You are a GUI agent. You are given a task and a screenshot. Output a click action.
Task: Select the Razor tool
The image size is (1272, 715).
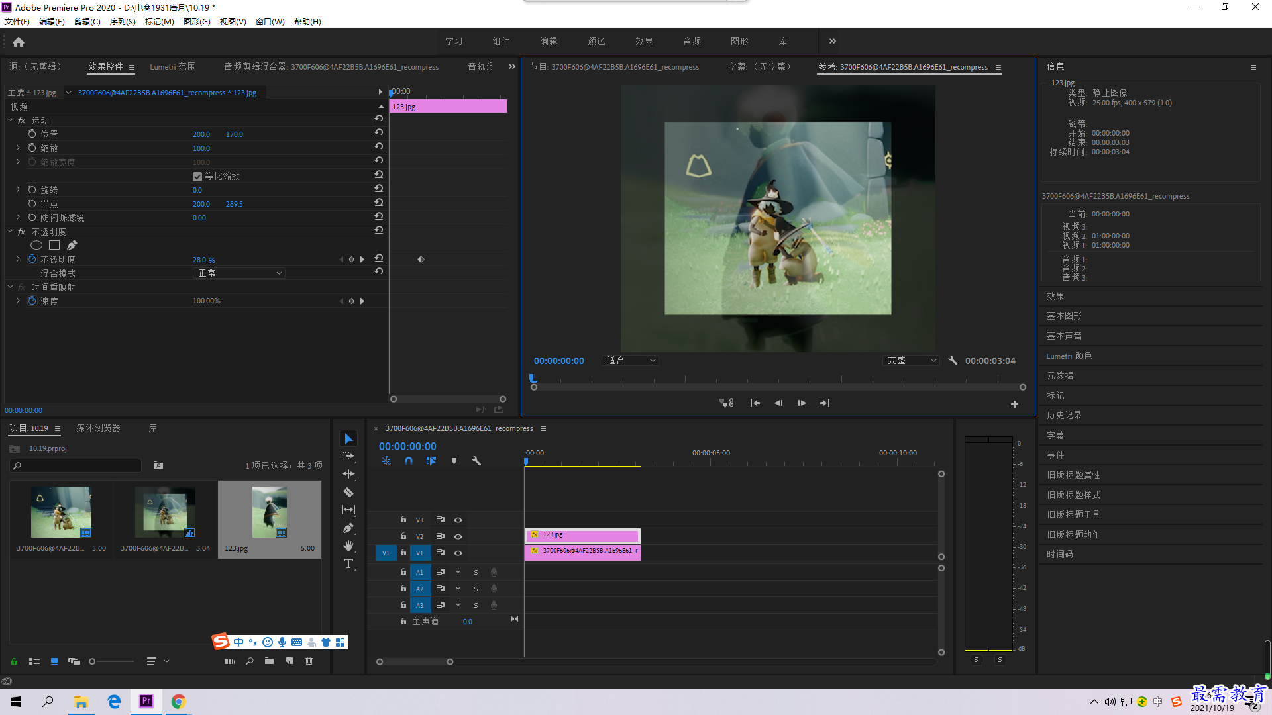coord(348,492)
